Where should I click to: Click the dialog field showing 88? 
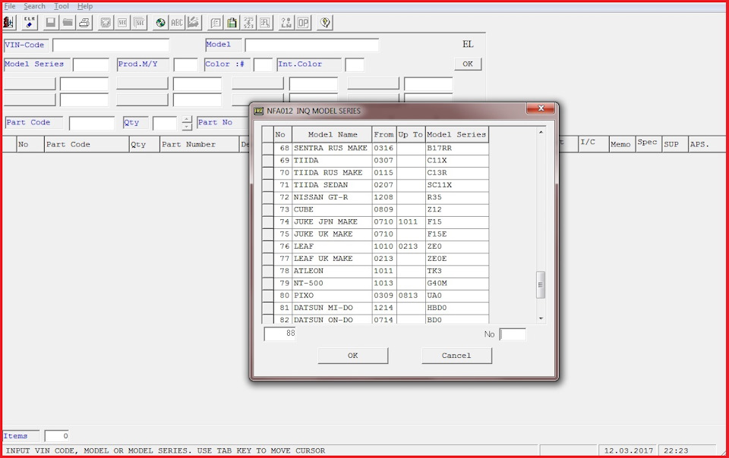click(x=280, y=334)
